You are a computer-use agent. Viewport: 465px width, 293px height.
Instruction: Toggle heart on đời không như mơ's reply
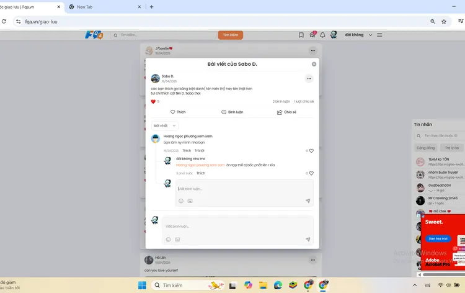coord(311,173)
